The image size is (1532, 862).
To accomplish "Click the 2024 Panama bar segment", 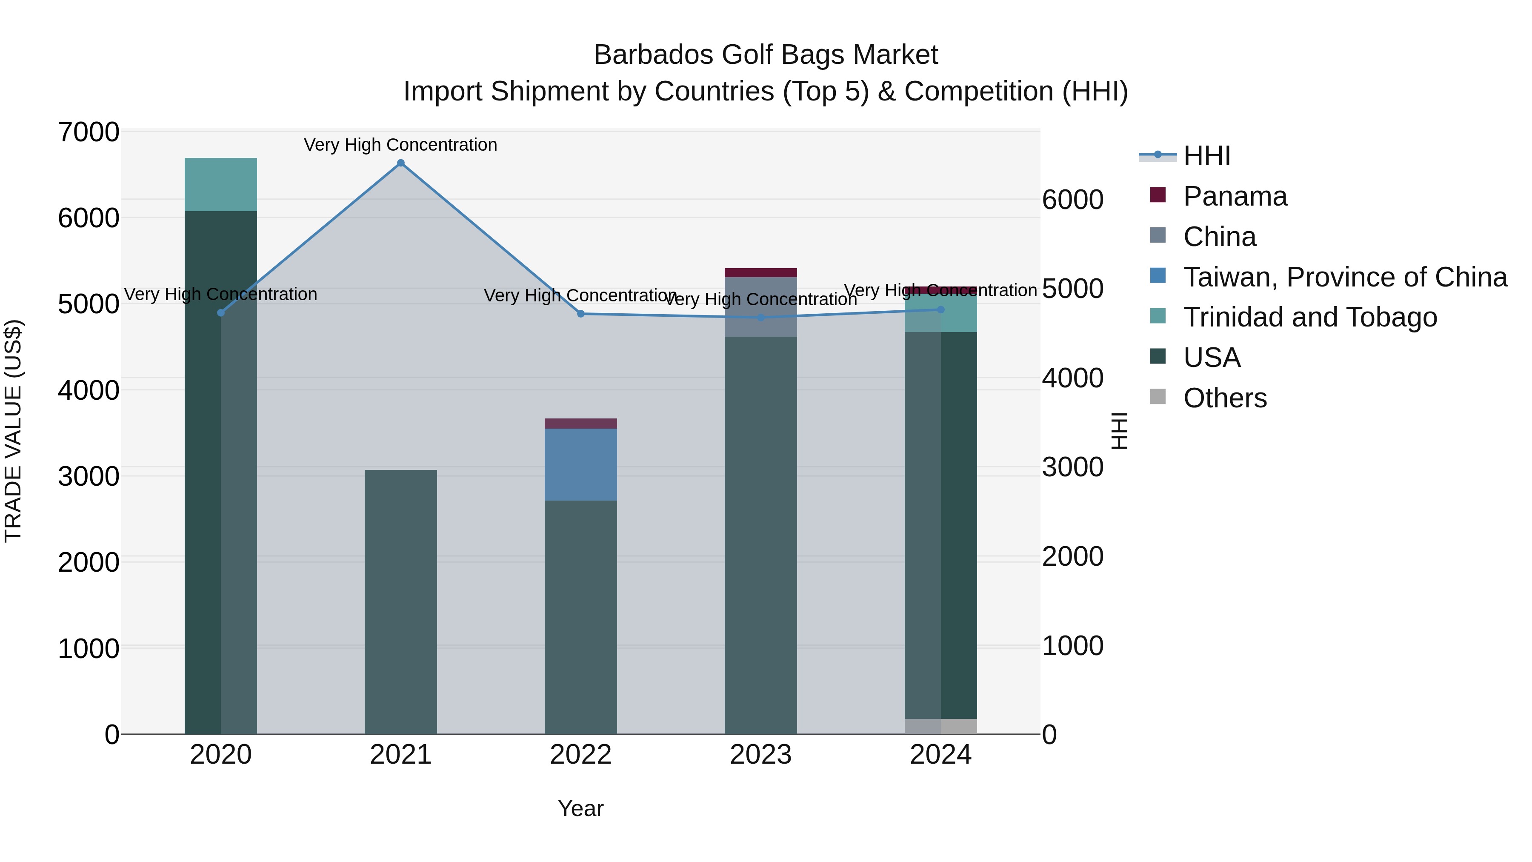I will pos(941,291).
